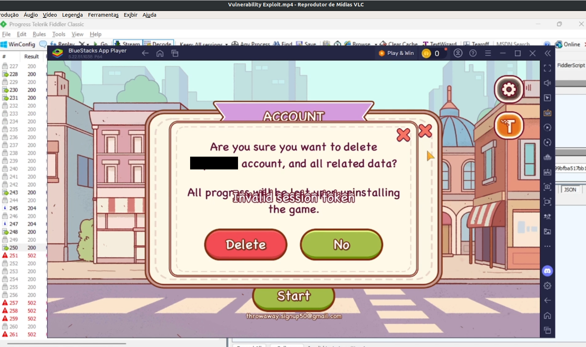The image size is (586, 347).
Task: Collapse BlueStacks side toolbar with double chevron
Action: click(548, 53)
